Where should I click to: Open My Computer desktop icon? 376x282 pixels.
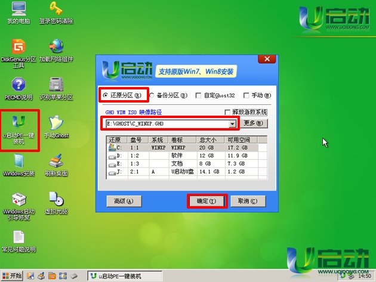19,13
